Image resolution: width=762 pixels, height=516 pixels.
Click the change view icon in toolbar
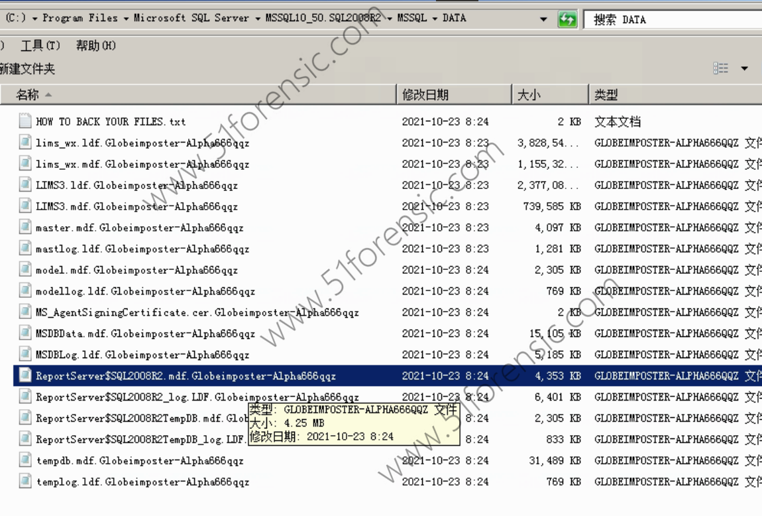click(x=721, y=68)
